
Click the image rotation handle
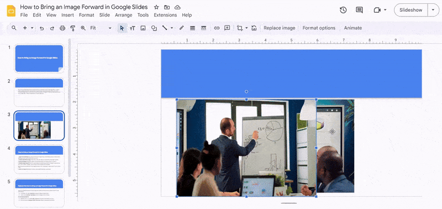point(246,91)
